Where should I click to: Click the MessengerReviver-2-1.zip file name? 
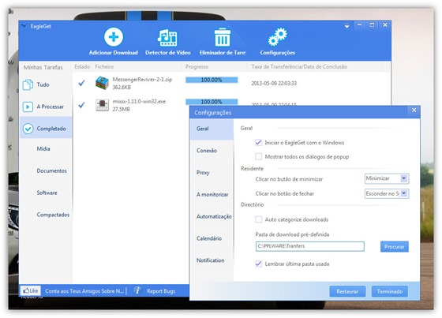coord(142,79)
